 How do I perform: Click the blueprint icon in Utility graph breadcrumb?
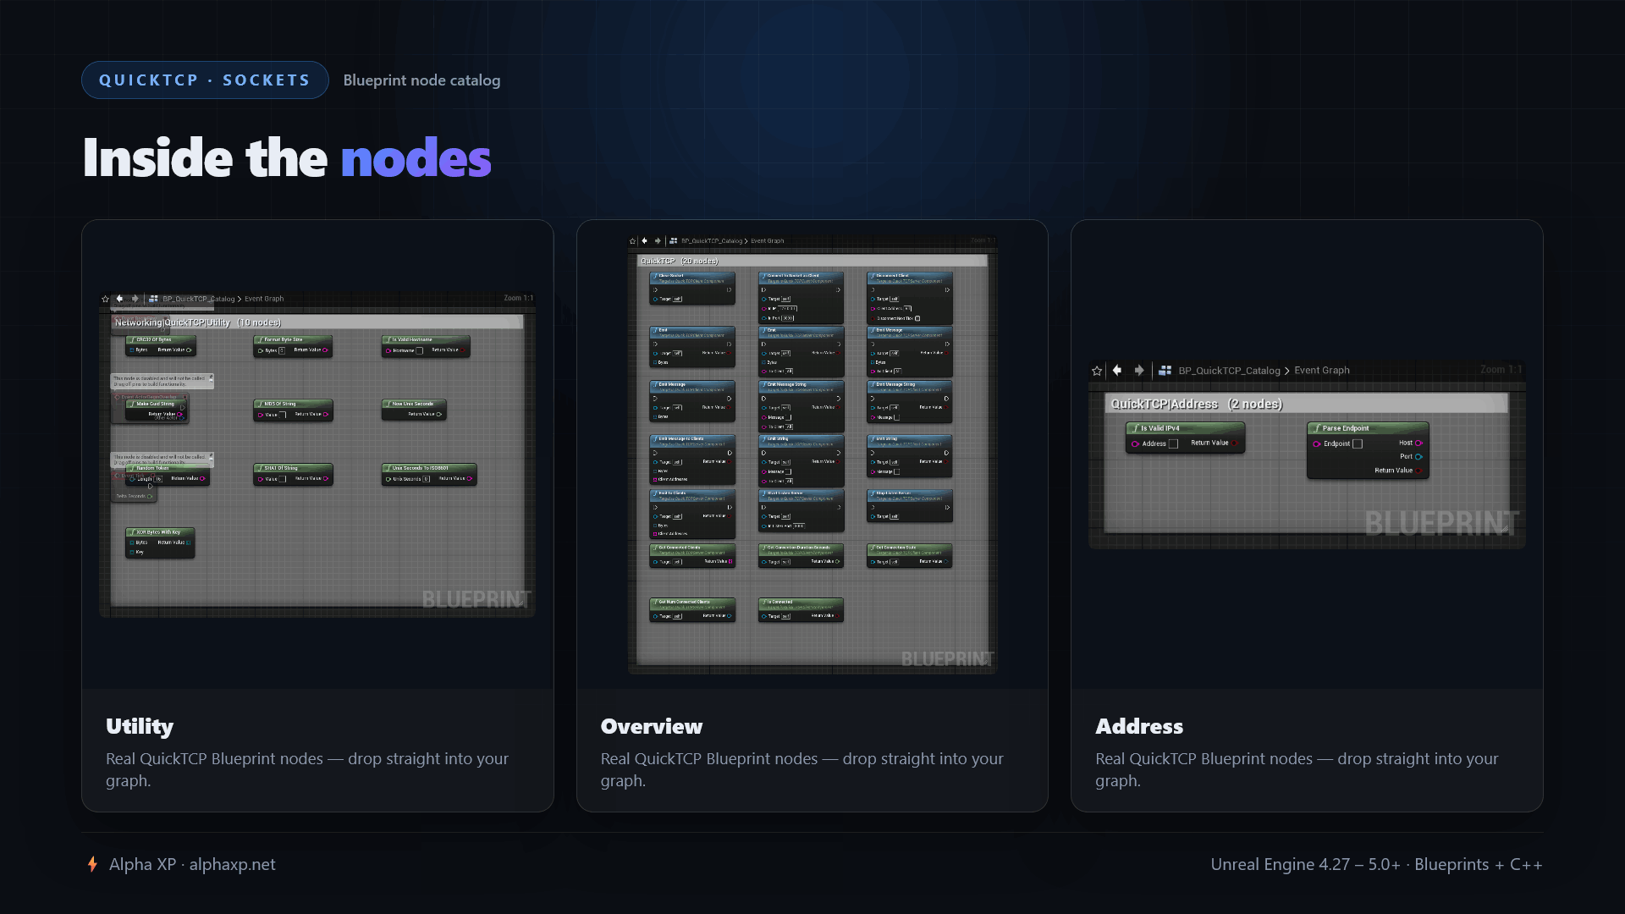pyautogui.click(x=153, y=298)
